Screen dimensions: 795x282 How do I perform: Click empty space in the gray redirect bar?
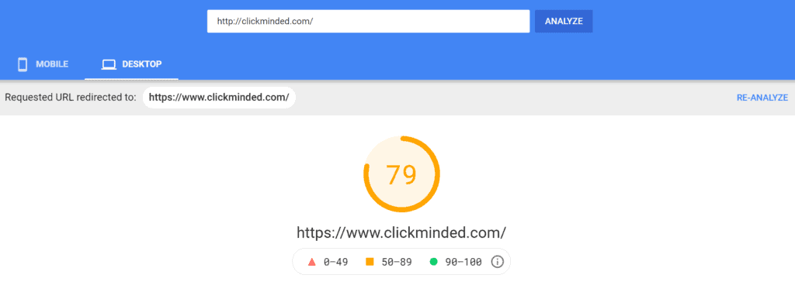coord(507,98)
